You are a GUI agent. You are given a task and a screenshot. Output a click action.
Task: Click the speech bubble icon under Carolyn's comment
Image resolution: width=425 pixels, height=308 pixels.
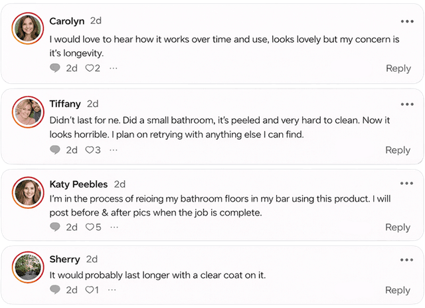(55, 68)
